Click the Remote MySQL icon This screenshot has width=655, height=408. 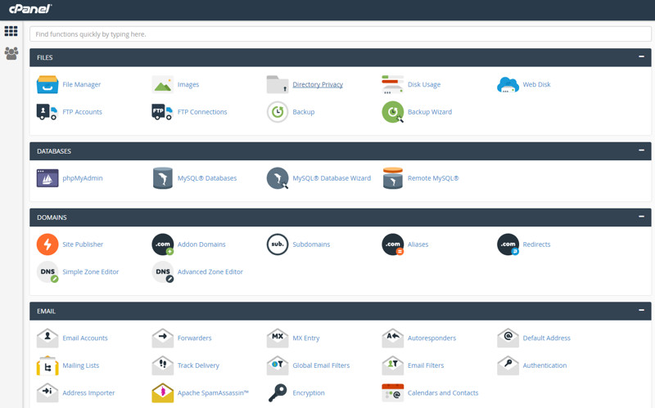(393, 178)
